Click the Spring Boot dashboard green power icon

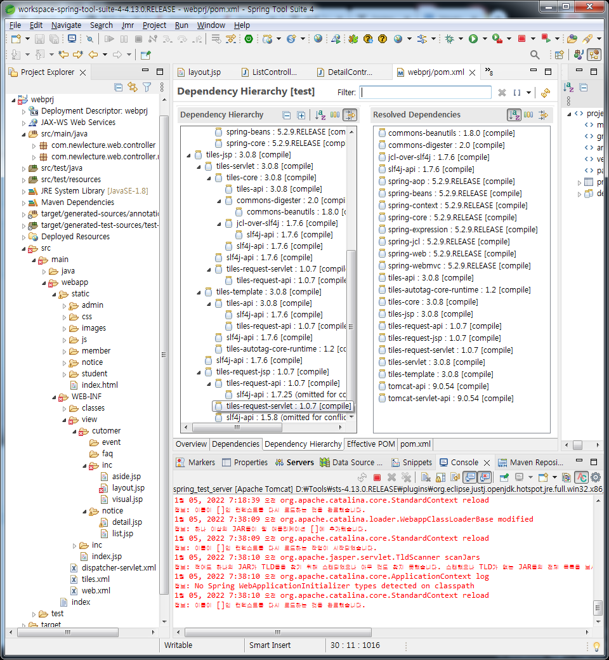click(249, 39)
